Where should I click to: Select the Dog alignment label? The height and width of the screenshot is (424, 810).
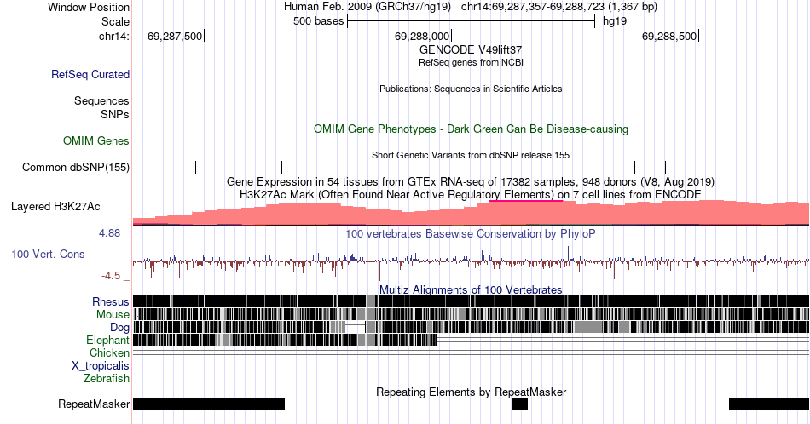tap(119, 328)
